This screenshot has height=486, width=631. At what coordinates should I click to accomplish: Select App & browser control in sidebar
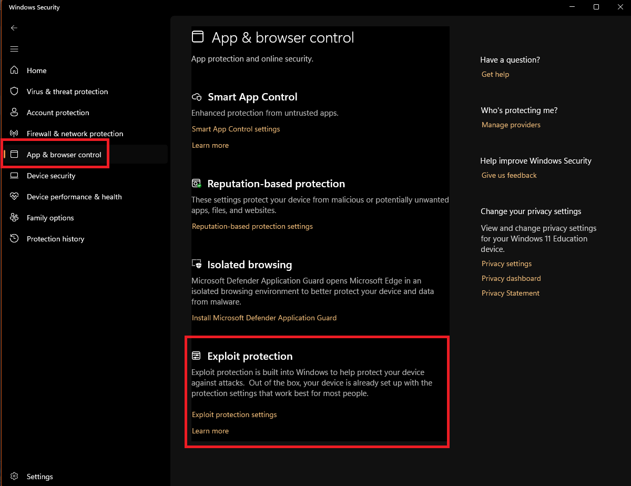(x=64, y=155)
